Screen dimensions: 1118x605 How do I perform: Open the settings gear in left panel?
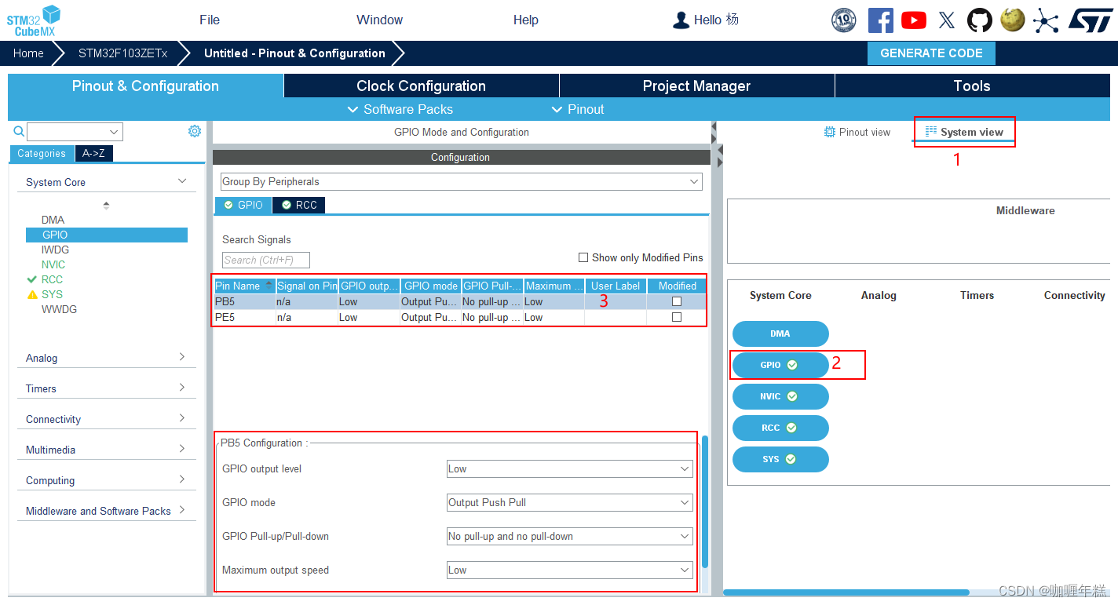click(x=195, y=131)
